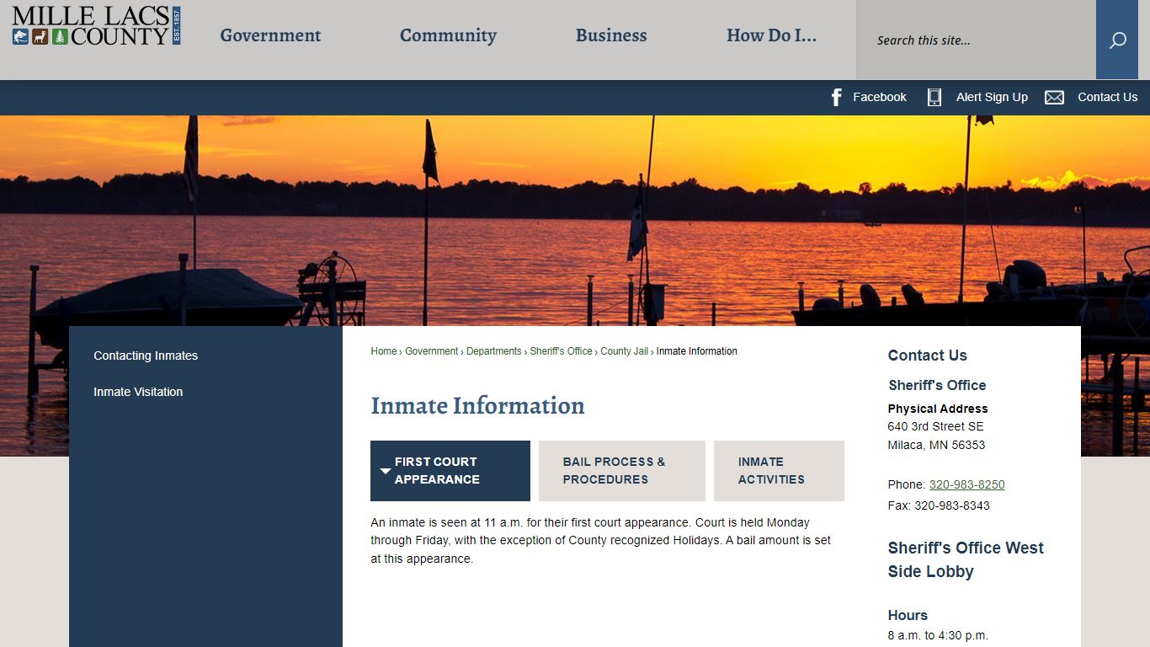
Task: Click the first court appearance paragraph
Action: (x=601, y=541)
